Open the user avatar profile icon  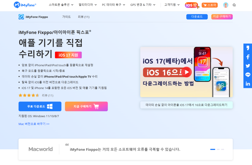click(x=226, y=5)
